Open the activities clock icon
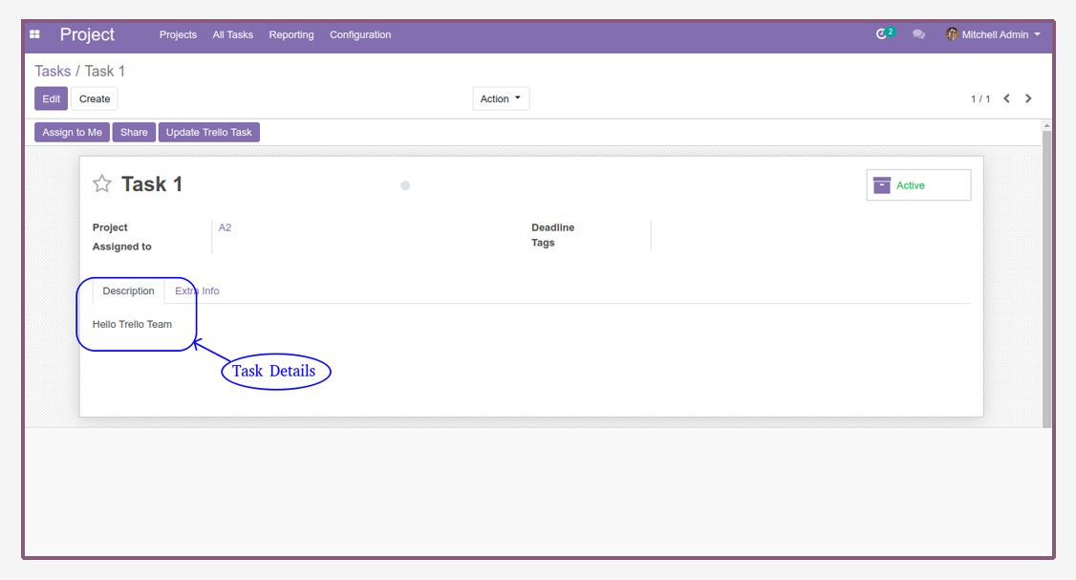This screenshot has width=1076, height=580. [882, 34]
